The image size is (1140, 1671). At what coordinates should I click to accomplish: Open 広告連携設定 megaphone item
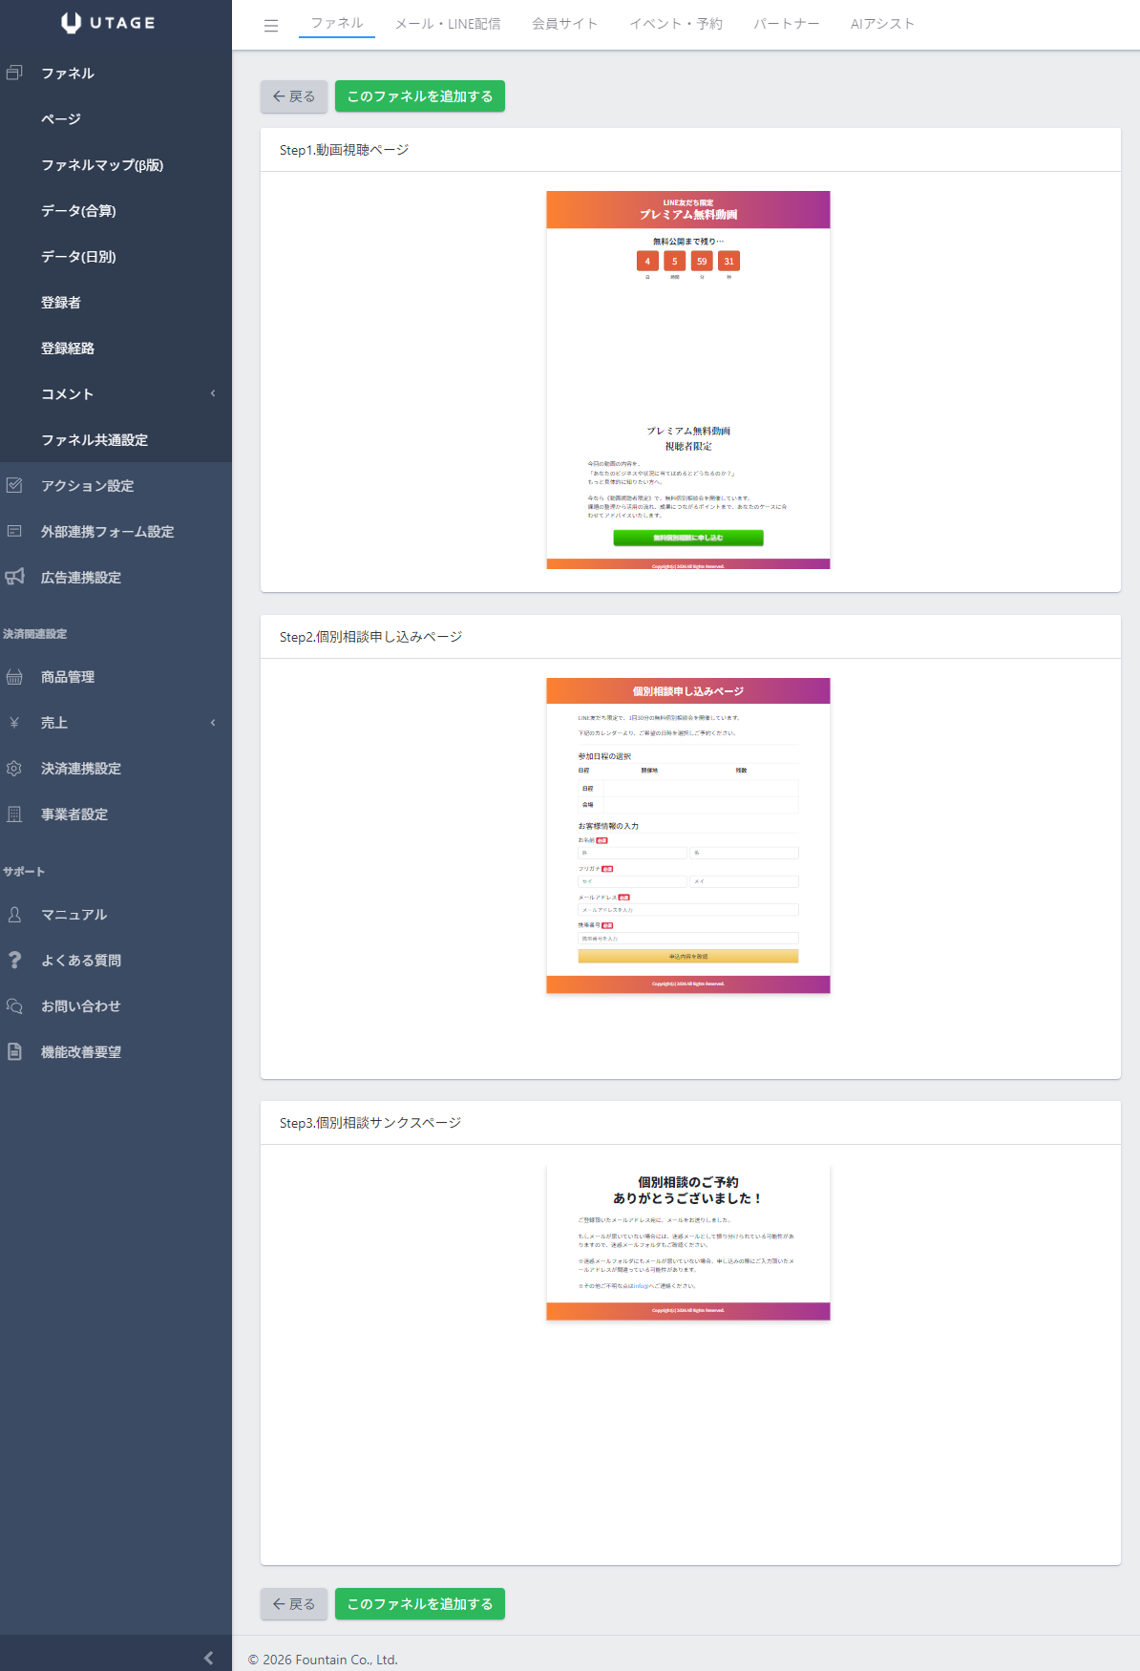[80, 578]
